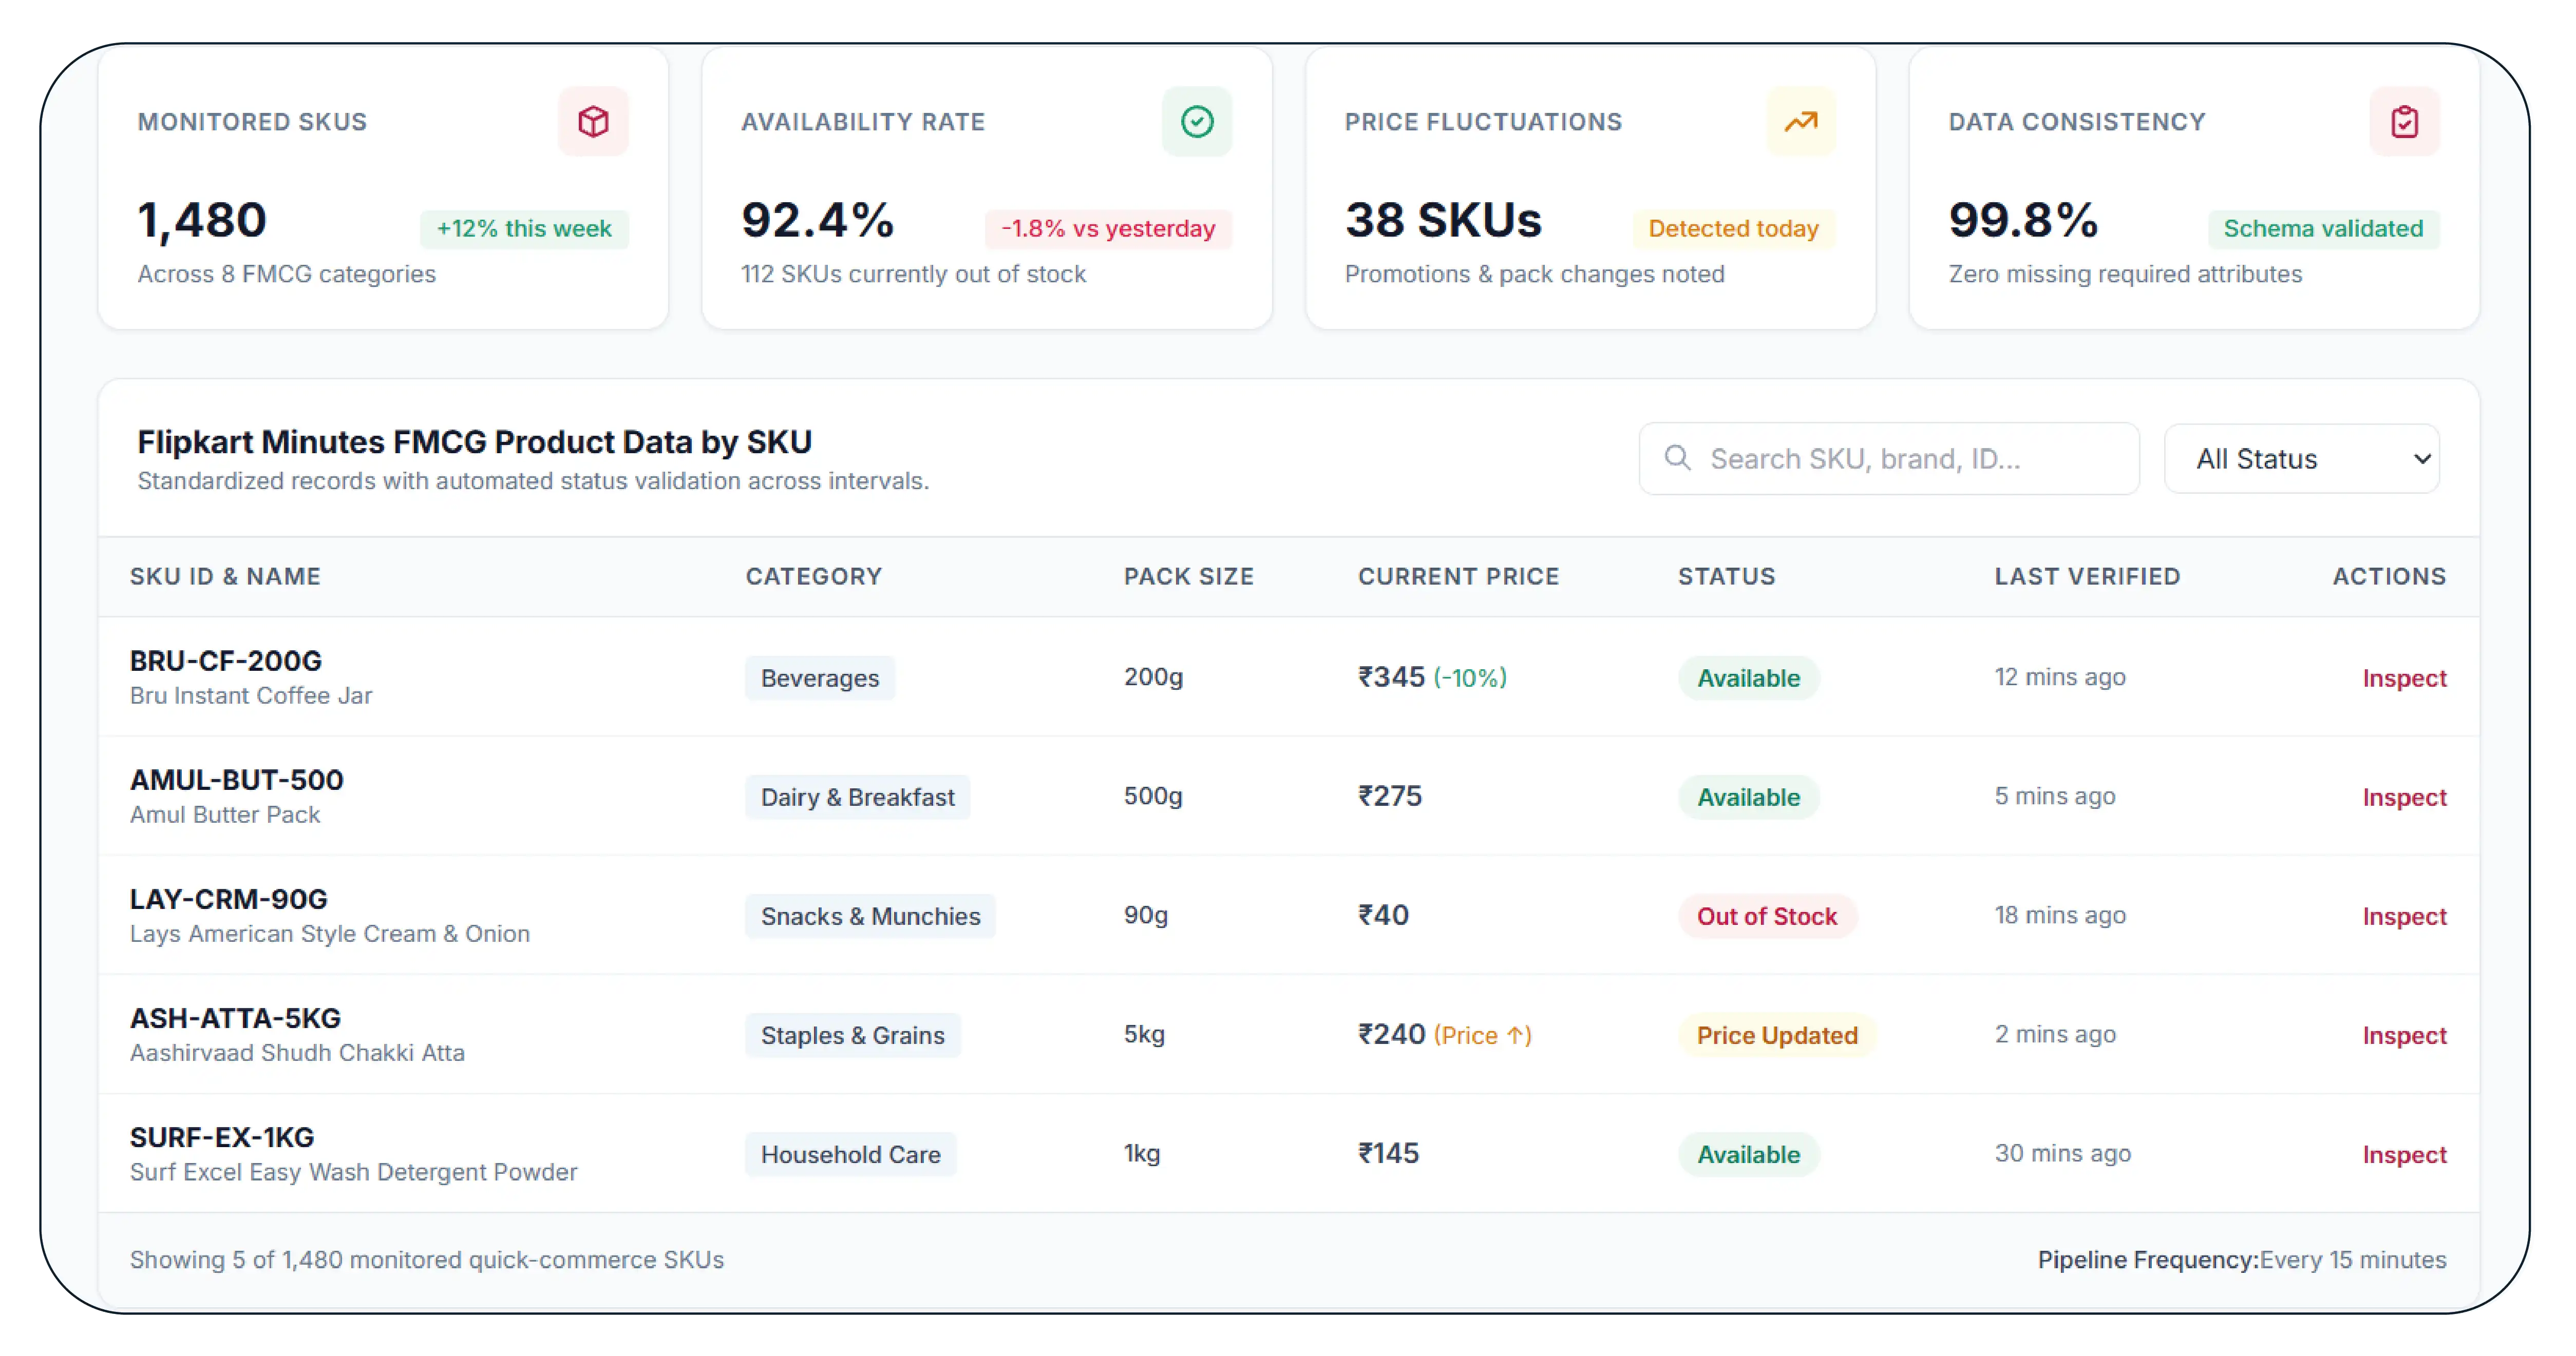Select the Snacks & Munchies category tag

point(870,915)
